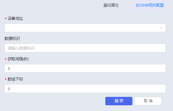
Task: Click the 保存 button
Action: coord(119,101)
